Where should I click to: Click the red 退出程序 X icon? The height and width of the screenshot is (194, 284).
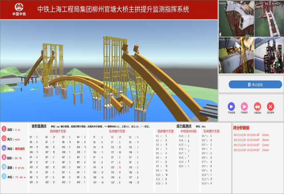pos(270,106)
